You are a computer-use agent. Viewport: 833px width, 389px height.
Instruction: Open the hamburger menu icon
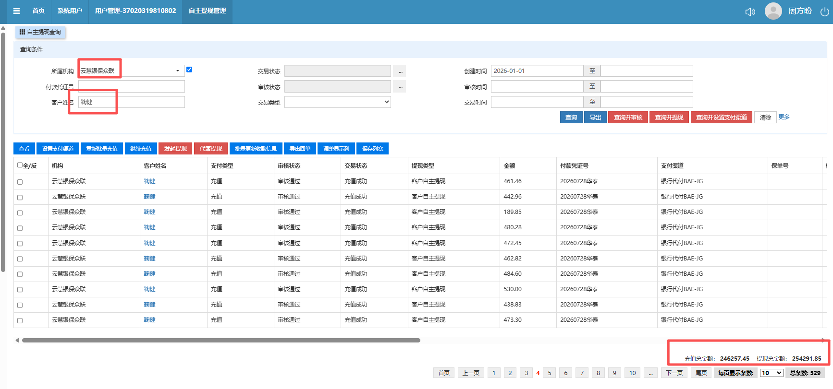pyautogui.click(x=16, y=11)
